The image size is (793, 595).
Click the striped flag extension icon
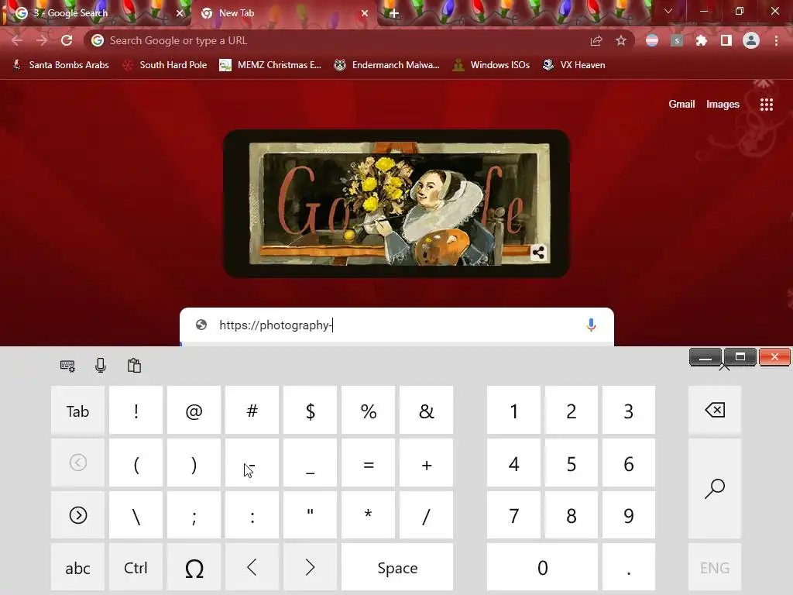[652, 40]
